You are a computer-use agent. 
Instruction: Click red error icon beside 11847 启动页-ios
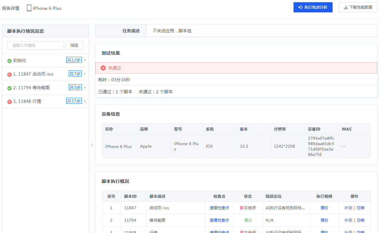click(10, 75)
